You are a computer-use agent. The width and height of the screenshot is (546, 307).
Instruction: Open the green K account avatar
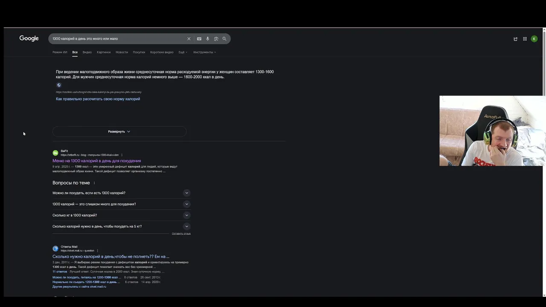click(x=534, y=39)
